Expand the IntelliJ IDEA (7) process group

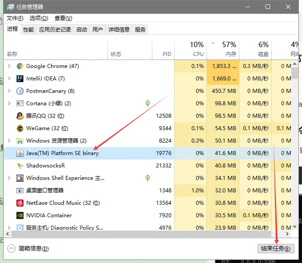tap(9, 79)
